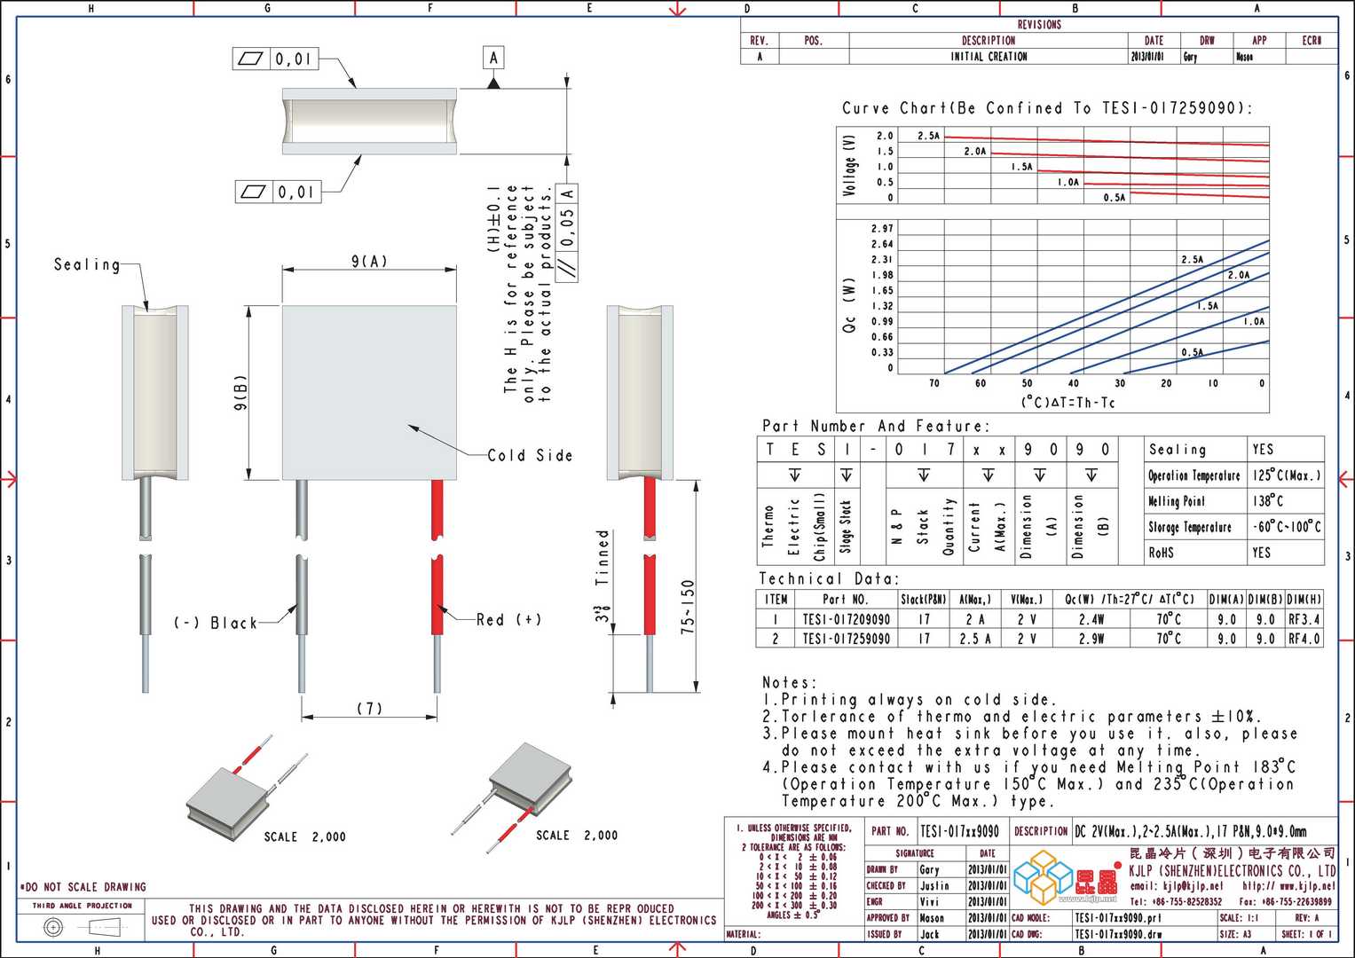The image size is (1355, 958).
Task: Click the gray square cold side plate
Action: (x=369, y=392)
